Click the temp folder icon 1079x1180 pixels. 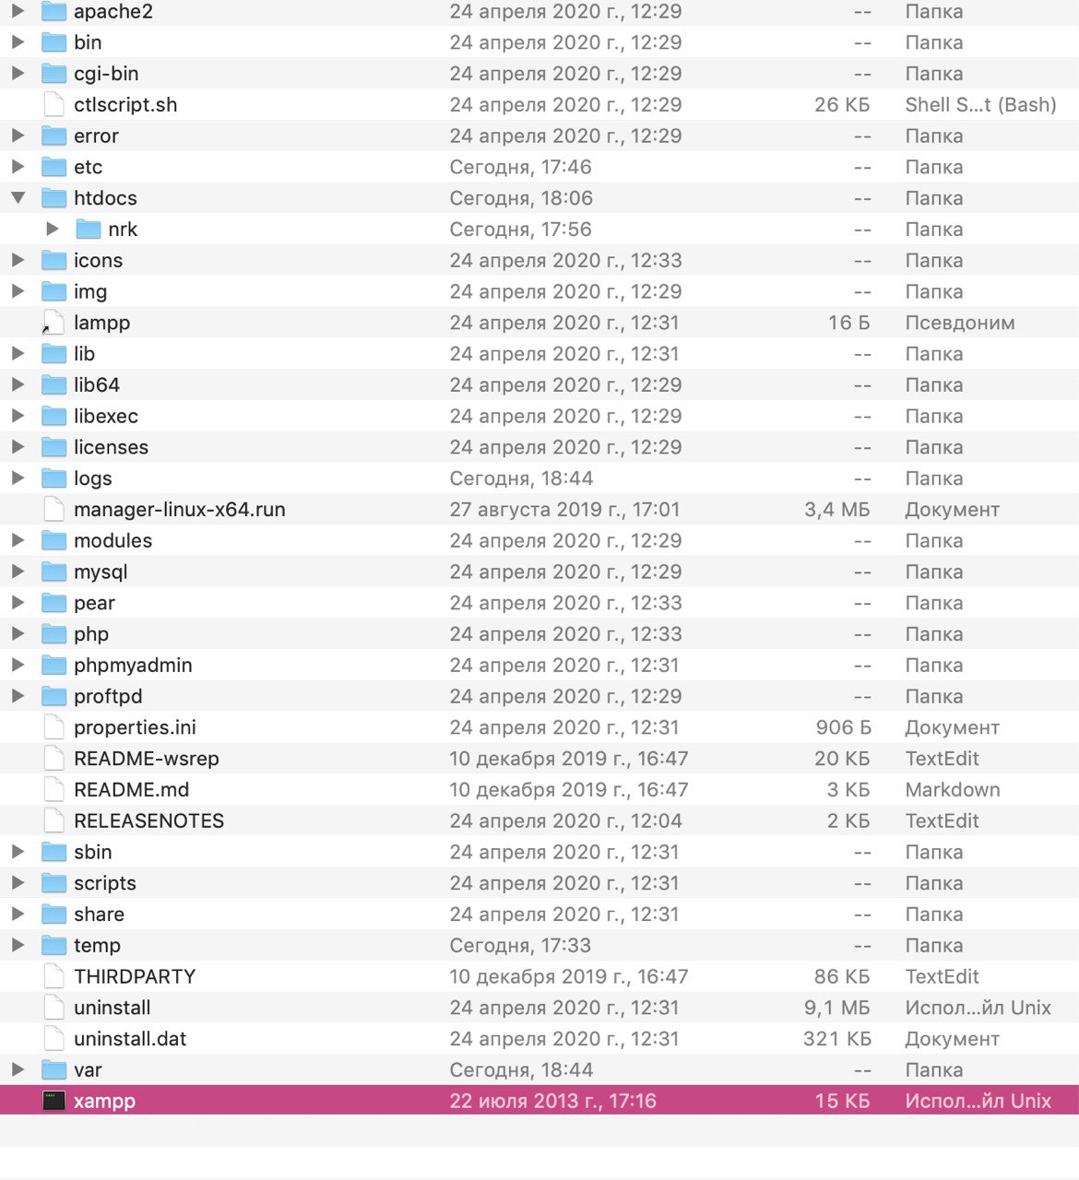tap(54, 945)
